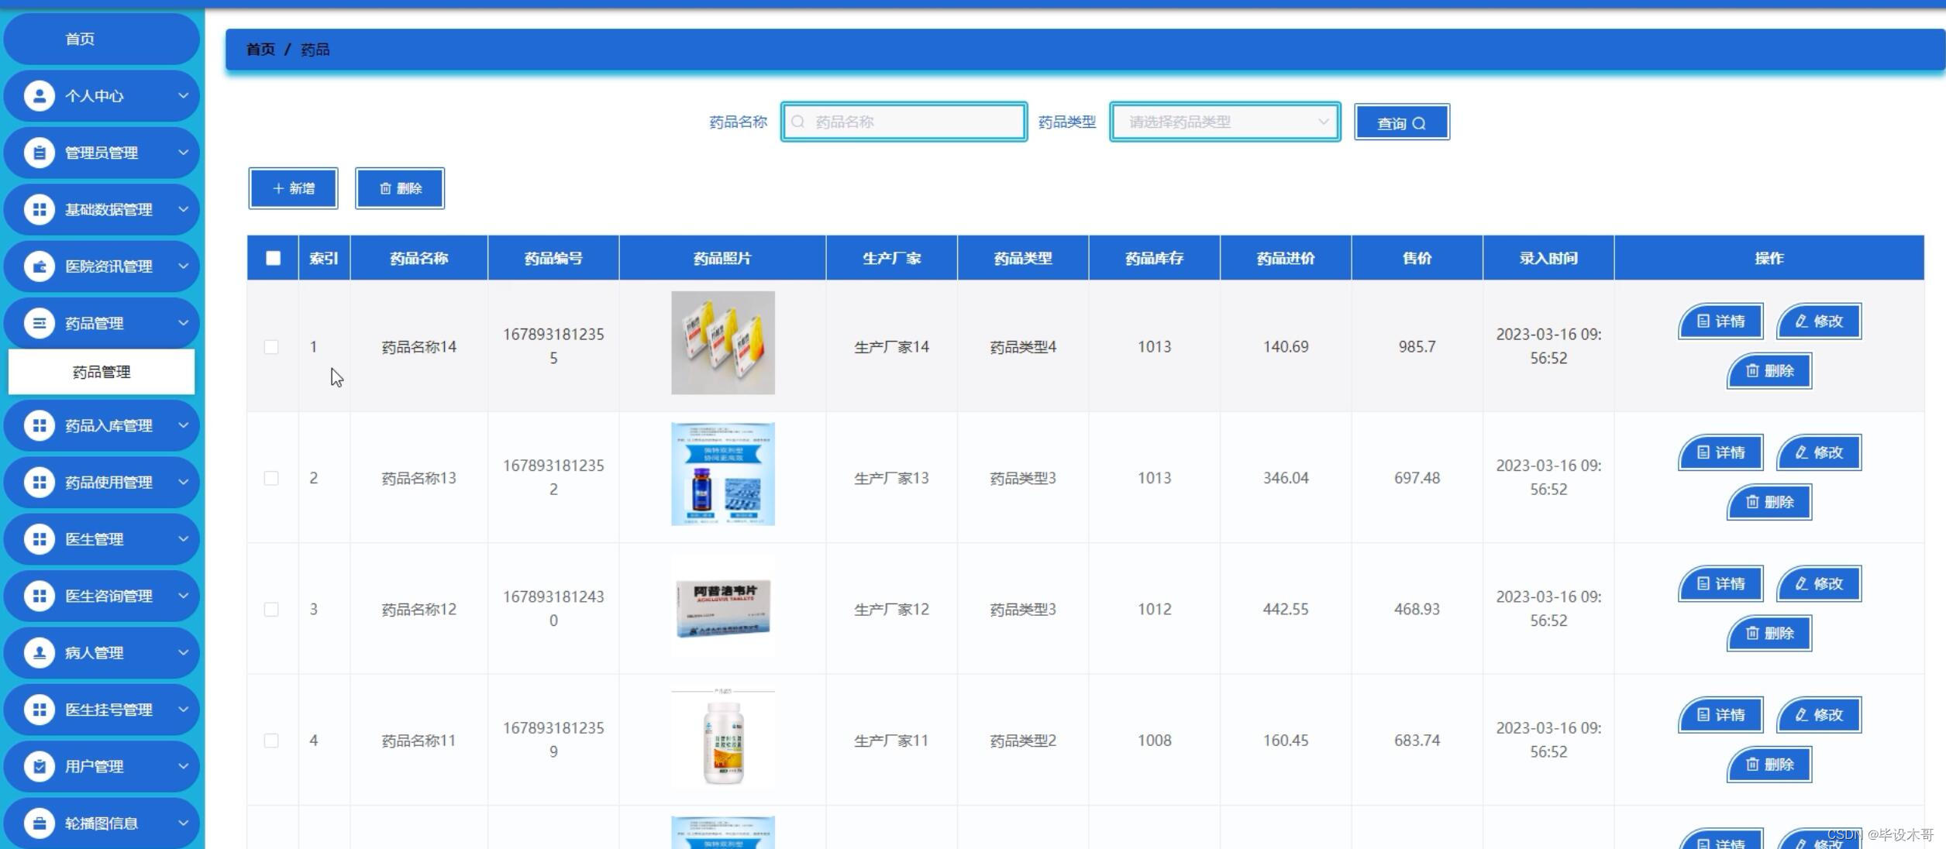
Task: Expand 个人中心 menu chevron
Action: coord(184,96)
